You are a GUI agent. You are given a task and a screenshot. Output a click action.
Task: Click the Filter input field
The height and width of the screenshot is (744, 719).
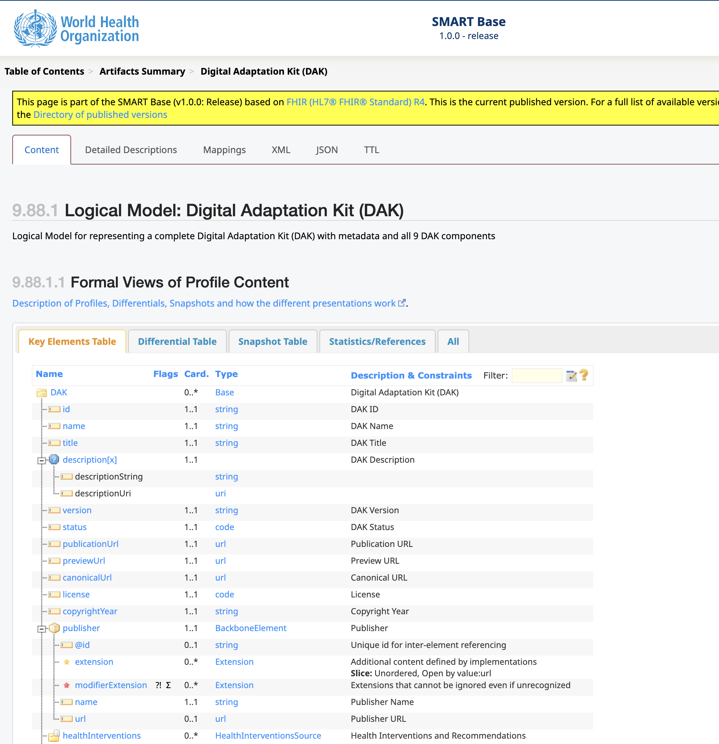[537, 375]
